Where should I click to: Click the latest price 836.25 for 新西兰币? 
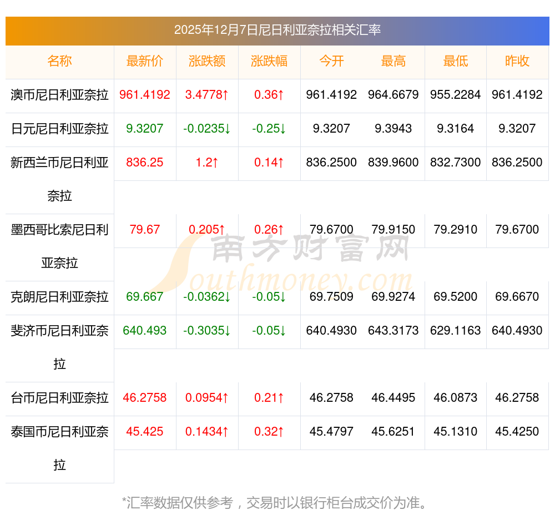point(145,163)
